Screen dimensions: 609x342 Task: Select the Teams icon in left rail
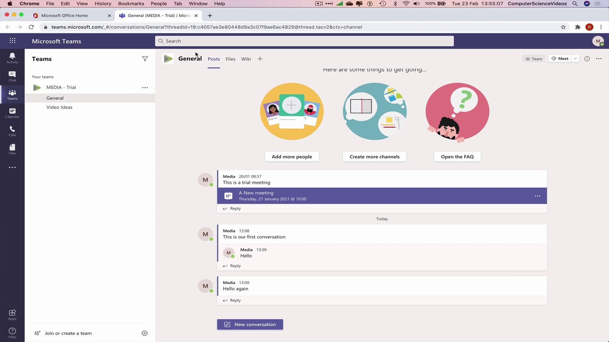tap(12, 95)
